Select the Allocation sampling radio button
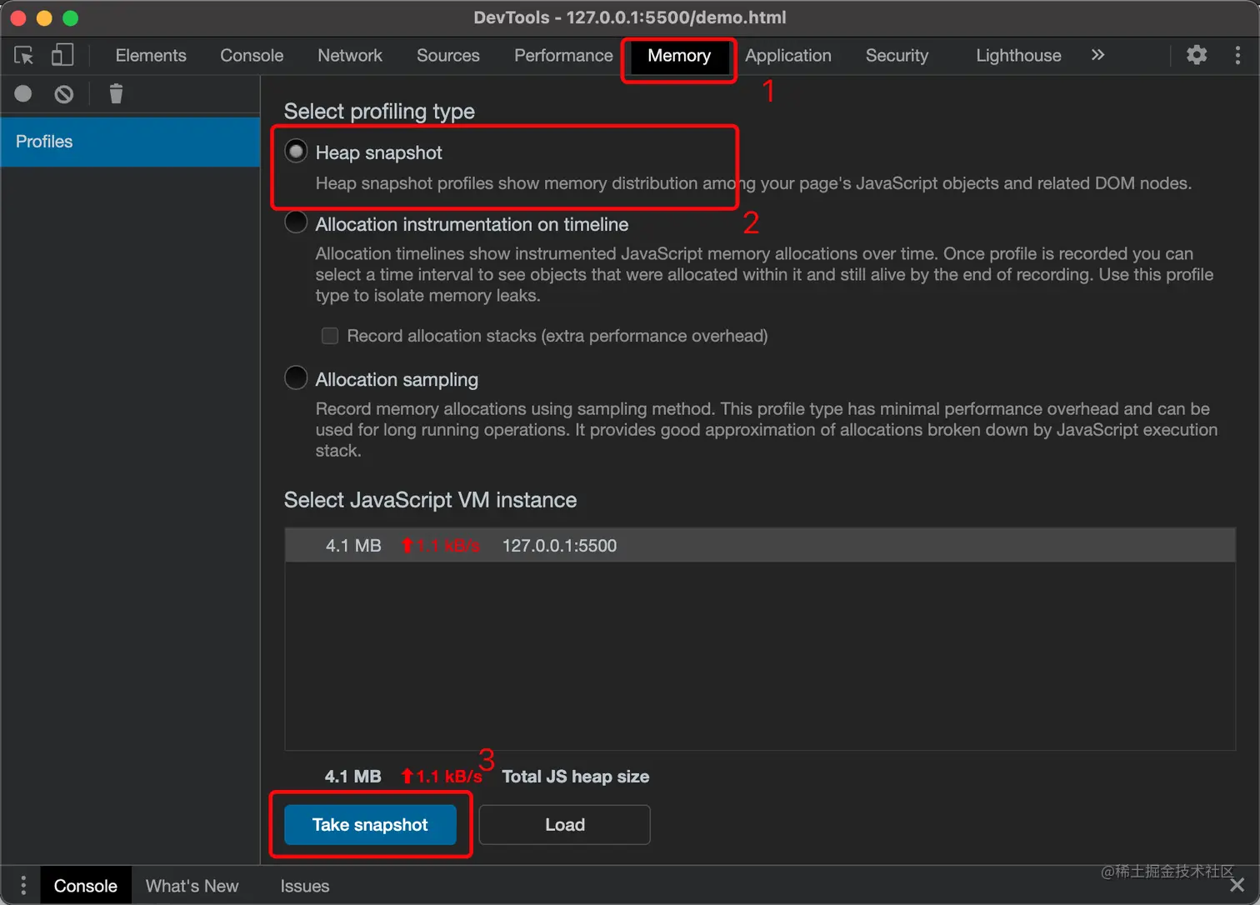1260x905 pixels. coord(296,377)
